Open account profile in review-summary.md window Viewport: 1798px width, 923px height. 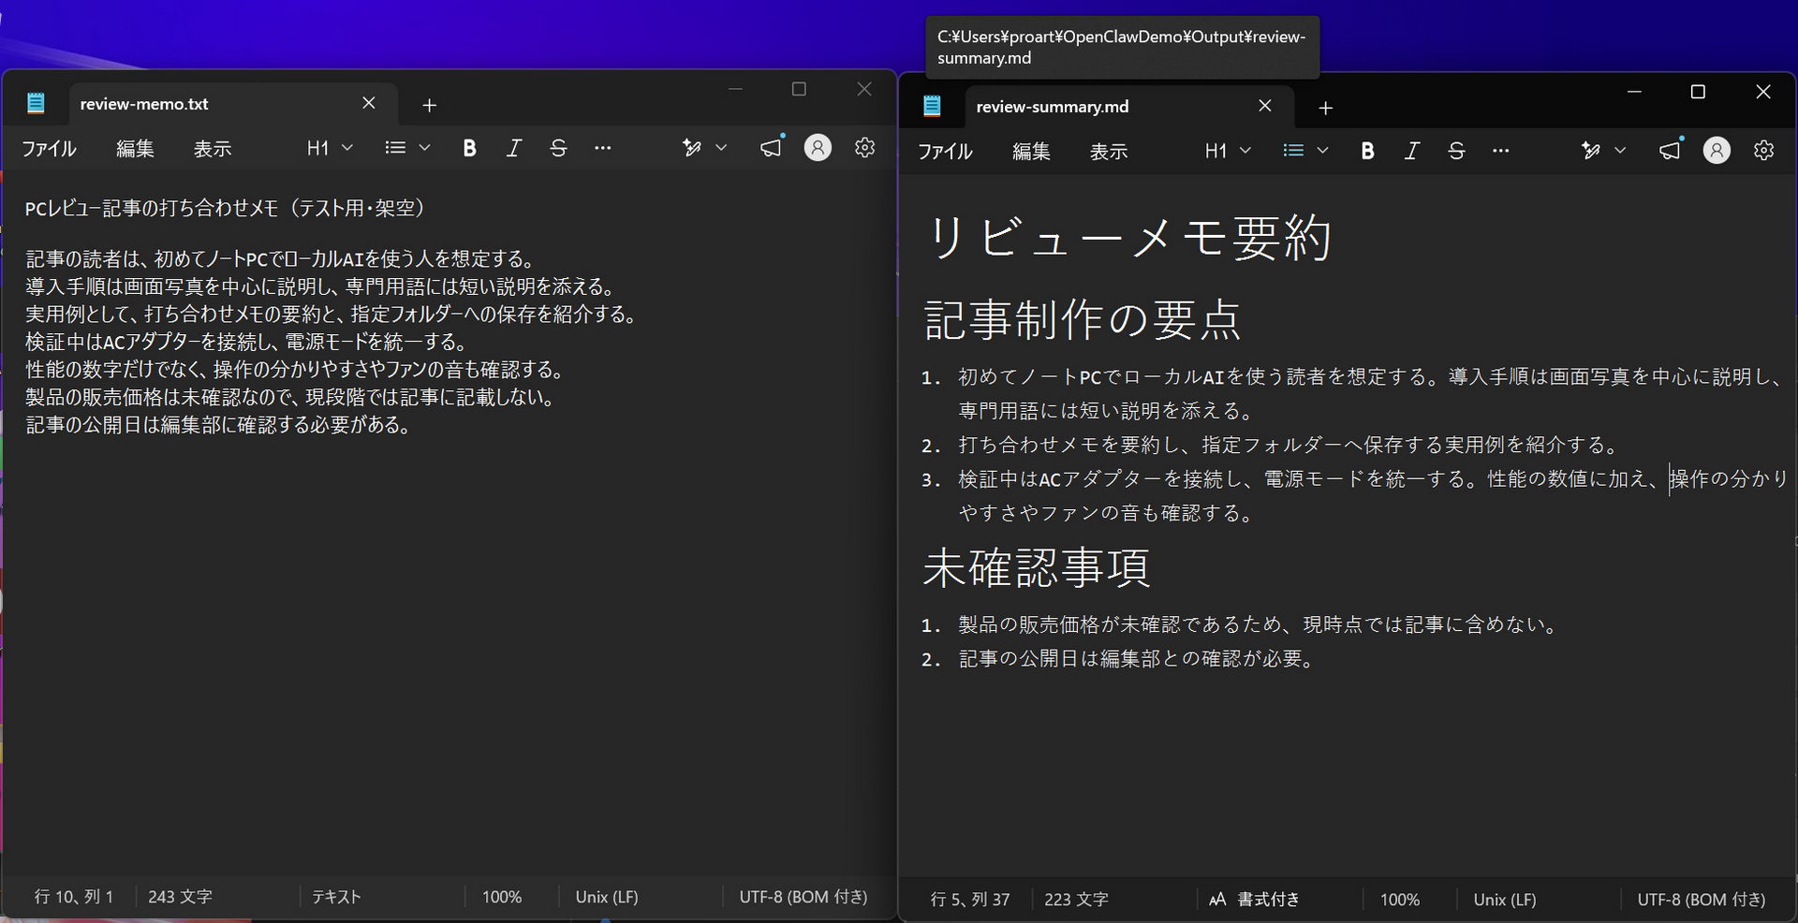pos(1717,151)
